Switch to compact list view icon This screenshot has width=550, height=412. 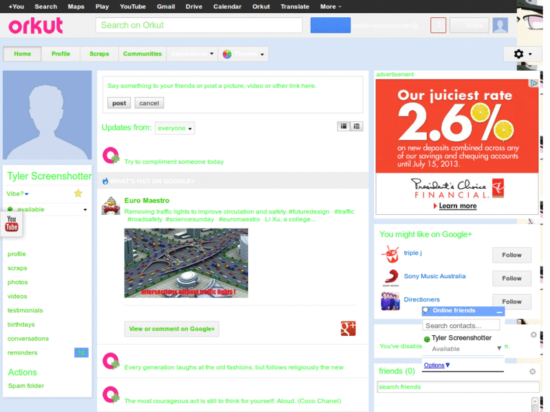343,126
